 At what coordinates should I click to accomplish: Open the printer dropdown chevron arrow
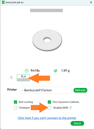point(23,90)
